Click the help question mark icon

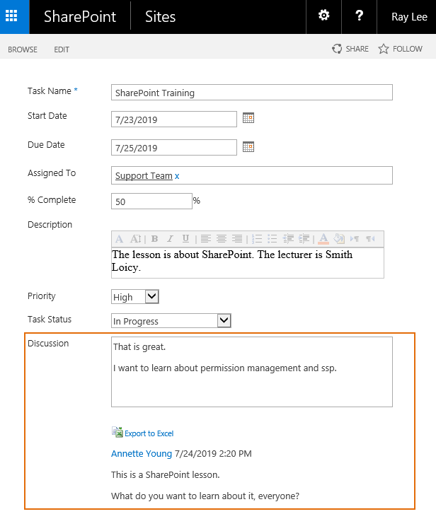pos(360,16)
